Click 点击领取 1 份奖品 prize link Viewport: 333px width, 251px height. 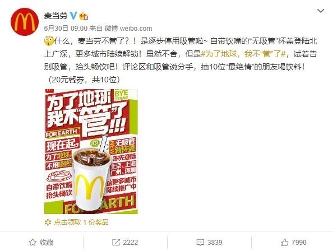click(x=81, y=222)
